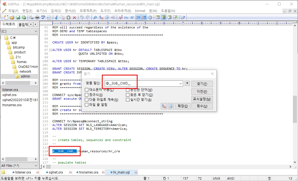Click the find in files icon in Find dialog
Screen dimensions: 298x181
click(x=171, y=106)
